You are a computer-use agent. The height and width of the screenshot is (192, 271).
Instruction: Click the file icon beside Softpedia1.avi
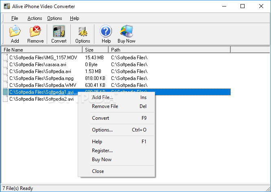(x=5, y=92)
